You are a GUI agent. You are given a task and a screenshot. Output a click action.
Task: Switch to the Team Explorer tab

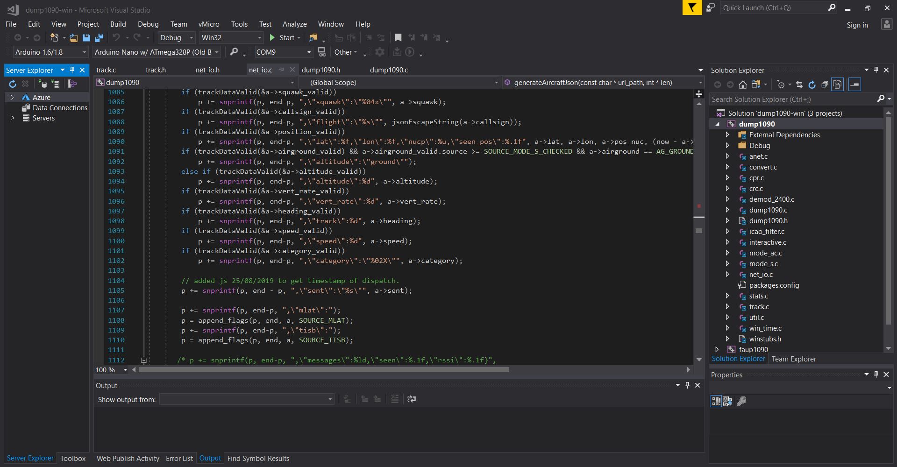(x=794, y=359)
